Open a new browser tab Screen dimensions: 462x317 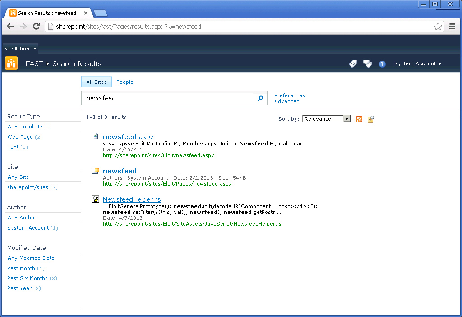[x=101, y=13]
